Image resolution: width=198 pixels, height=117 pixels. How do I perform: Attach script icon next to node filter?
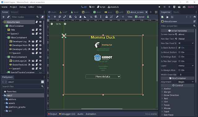click(x=43, y=17)
